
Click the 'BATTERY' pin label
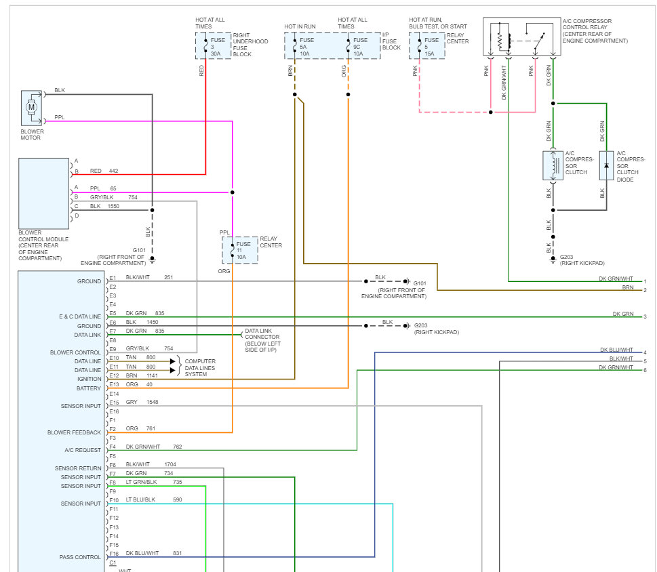tap(89, 388)
